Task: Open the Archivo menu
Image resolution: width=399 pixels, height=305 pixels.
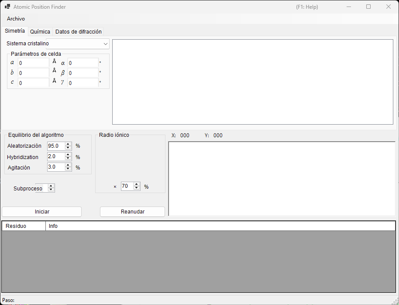Action: [16, 19]
